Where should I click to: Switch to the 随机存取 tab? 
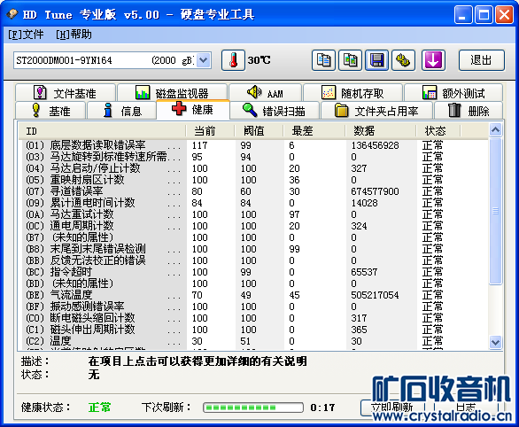(352, 93)
